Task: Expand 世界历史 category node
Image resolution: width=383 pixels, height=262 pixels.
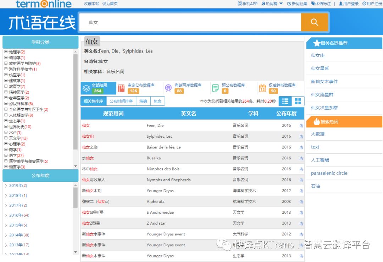Action: pyautogui.click(x=6, y=126)
